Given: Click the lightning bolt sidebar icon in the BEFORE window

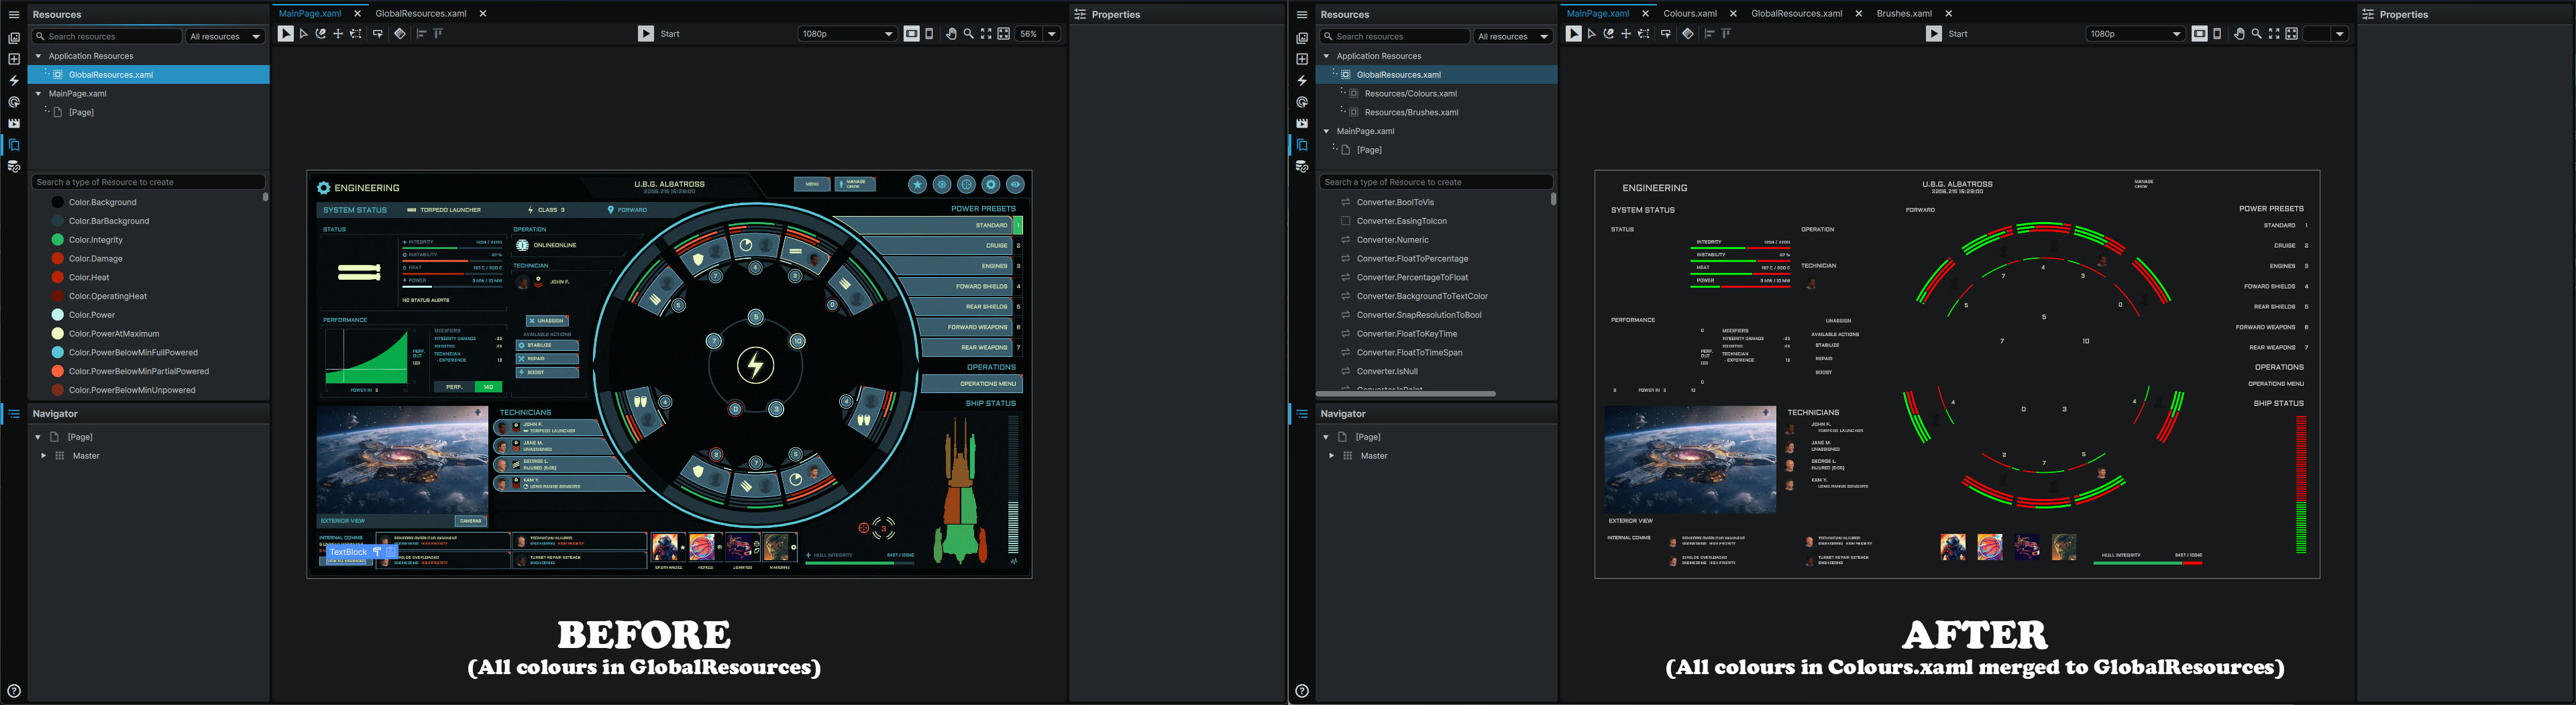Looking at the screenshot, I should [x=14, y=81].
